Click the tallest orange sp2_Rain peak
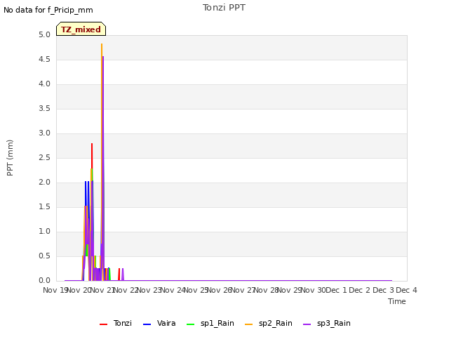Viewport: 449px width, 337px height. [x=102, y=44]
